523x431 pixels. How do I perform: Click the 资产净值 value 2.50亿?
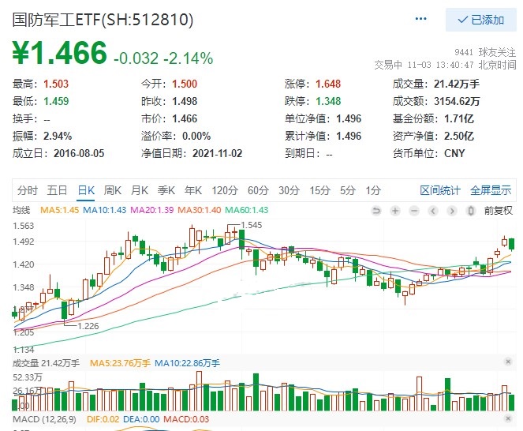point(459,136)
